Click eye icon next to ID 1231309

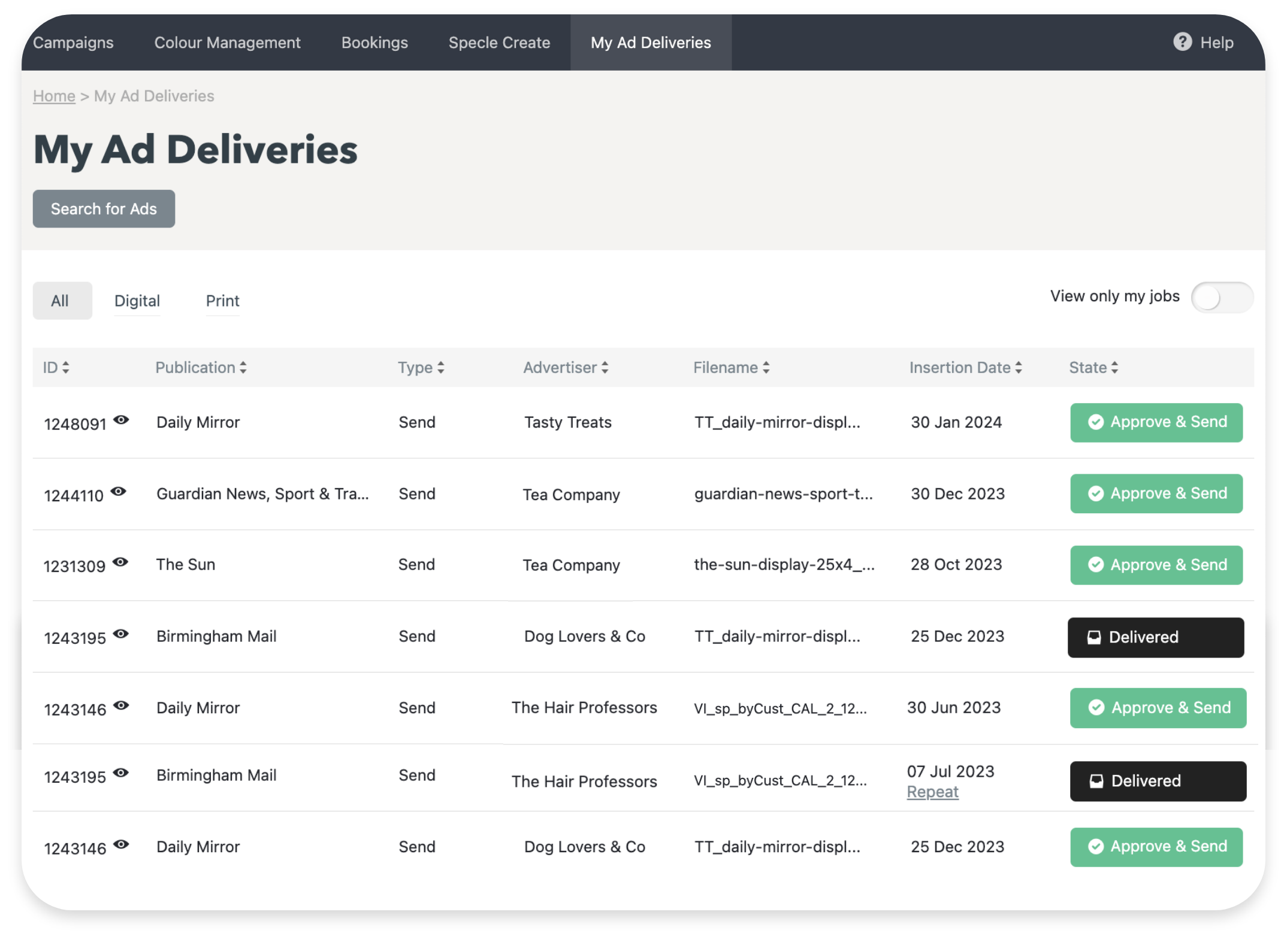(120, 562)
